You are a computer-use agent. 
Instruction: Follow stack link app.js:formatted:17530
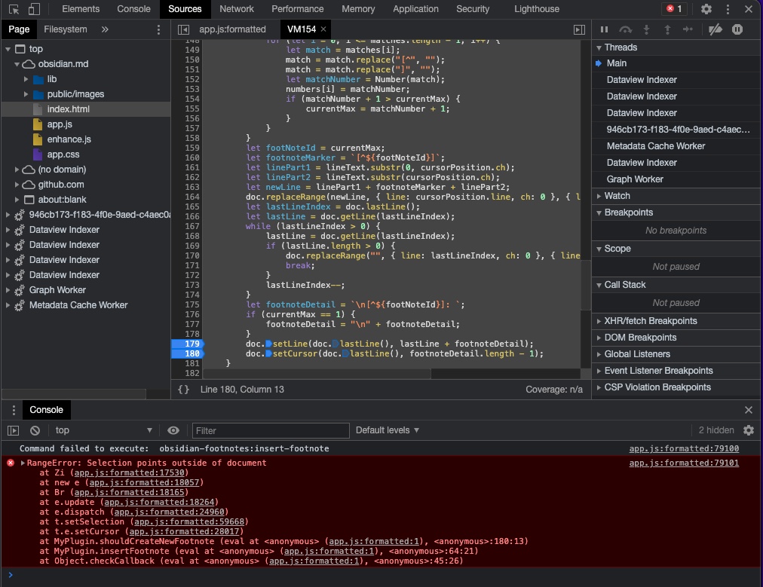click(129, 472)
